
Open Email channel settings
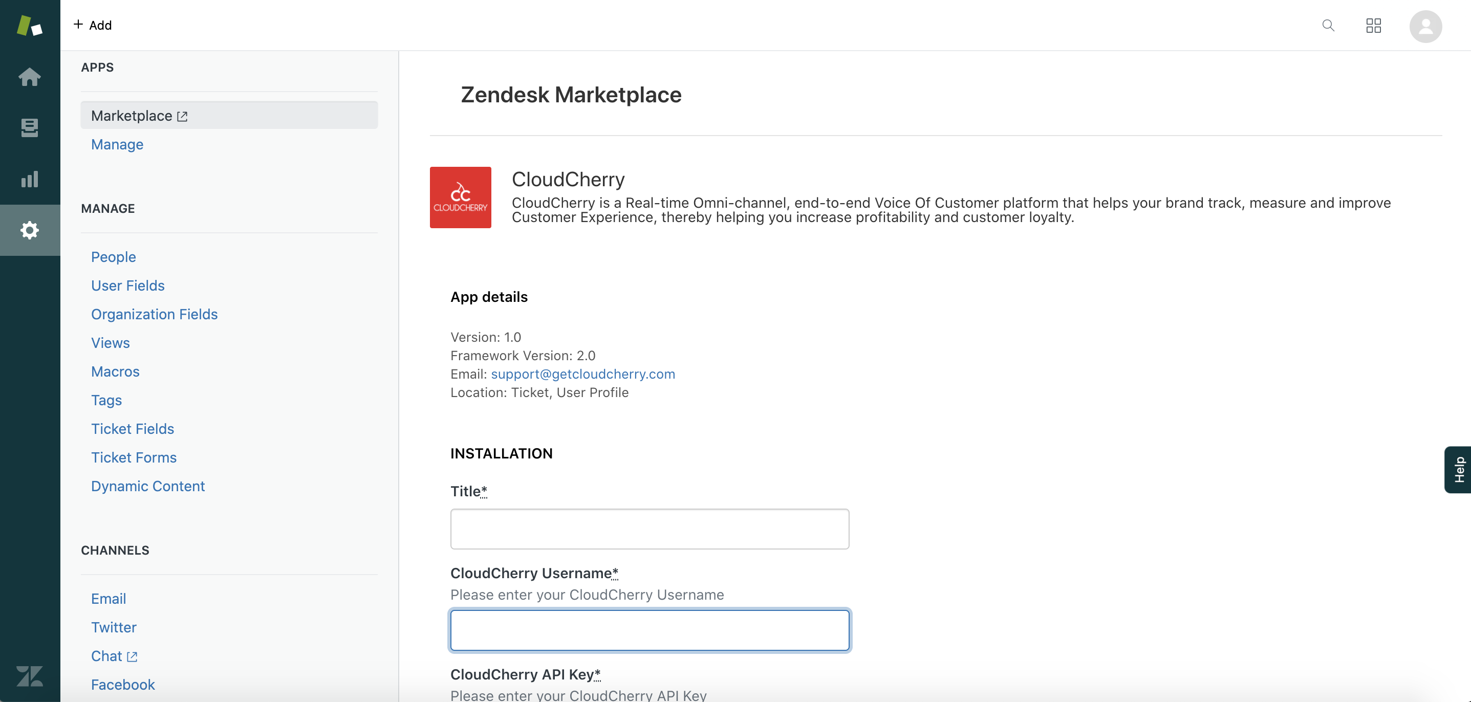coord(109,599)
